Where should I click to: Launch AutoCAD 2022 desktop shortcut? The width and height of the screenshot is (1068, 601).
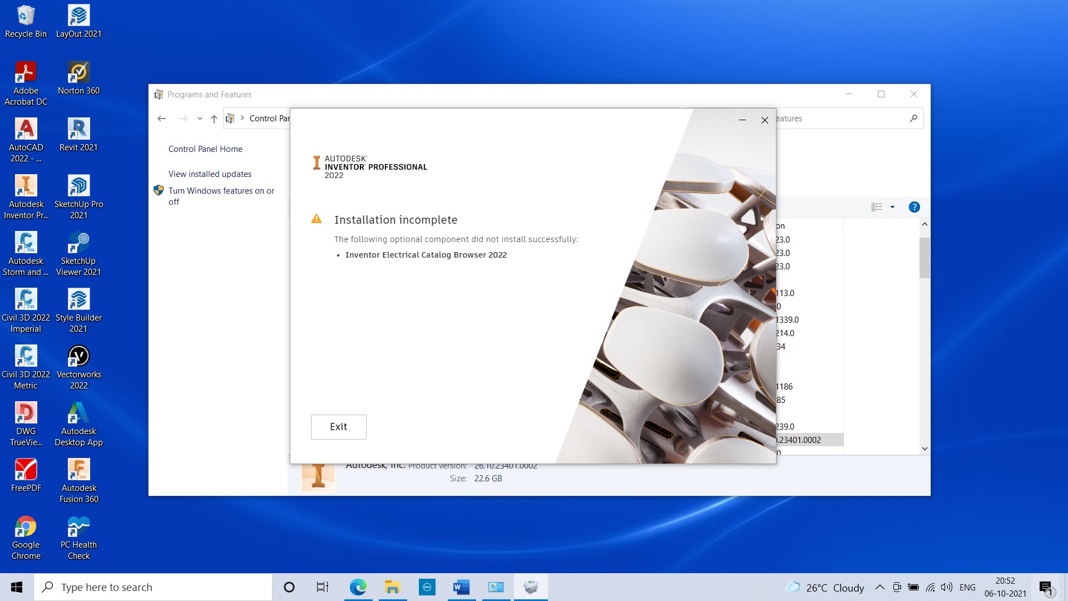(26, 141)
